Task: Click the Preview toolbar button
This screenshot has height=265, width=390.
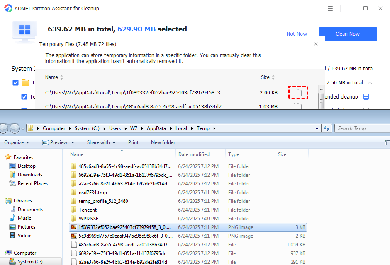Action: [x=55, y=142]
